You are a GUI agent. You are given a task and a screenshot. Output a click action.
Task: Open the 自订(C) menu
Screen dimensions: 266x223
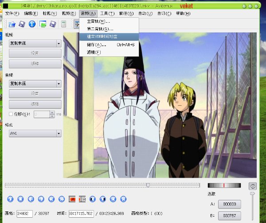(164, 14)
